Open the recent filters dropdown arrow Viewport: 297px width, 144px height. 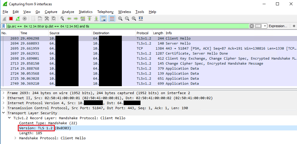pyautogui.click(x=265, y=26)
